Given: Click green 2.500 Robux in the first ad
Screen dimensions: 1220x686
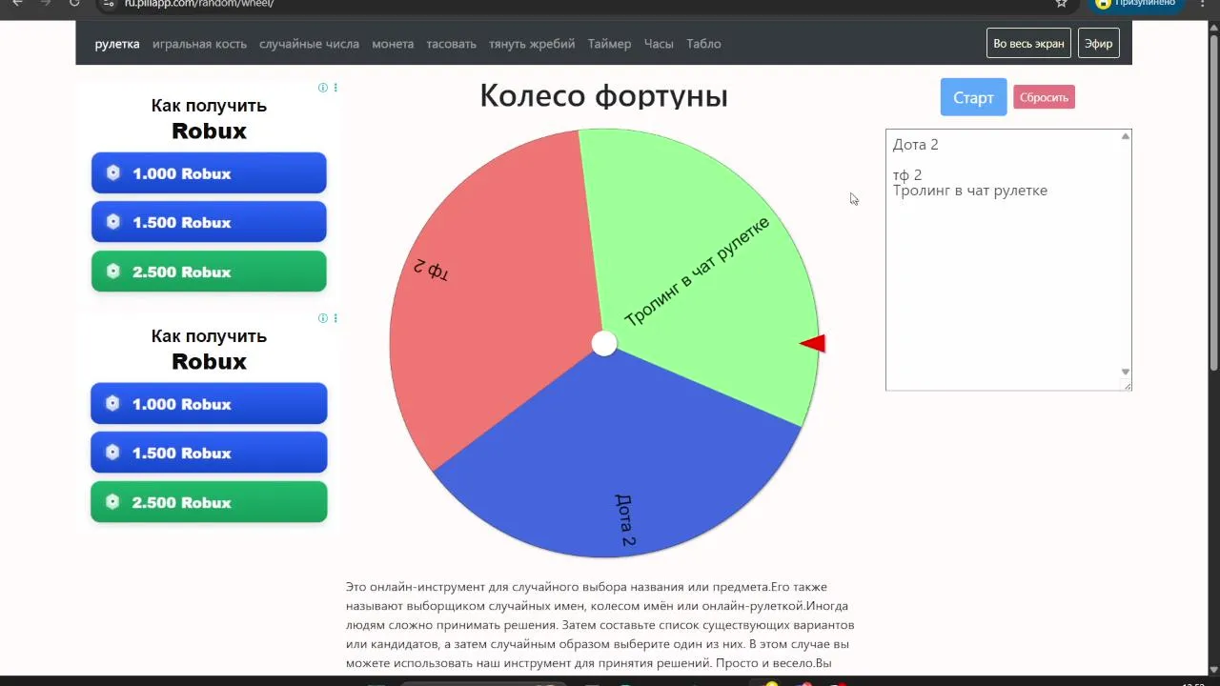Looking at the screenshot, I should [x=209, y=272].
